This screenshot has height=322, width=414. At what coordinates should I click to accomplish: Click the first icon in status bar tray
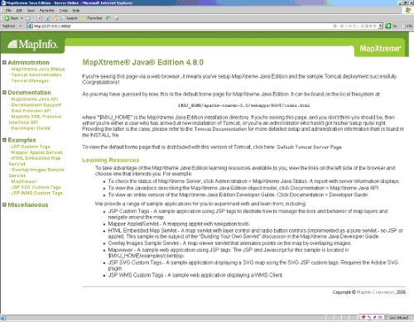tap(363, 317)
